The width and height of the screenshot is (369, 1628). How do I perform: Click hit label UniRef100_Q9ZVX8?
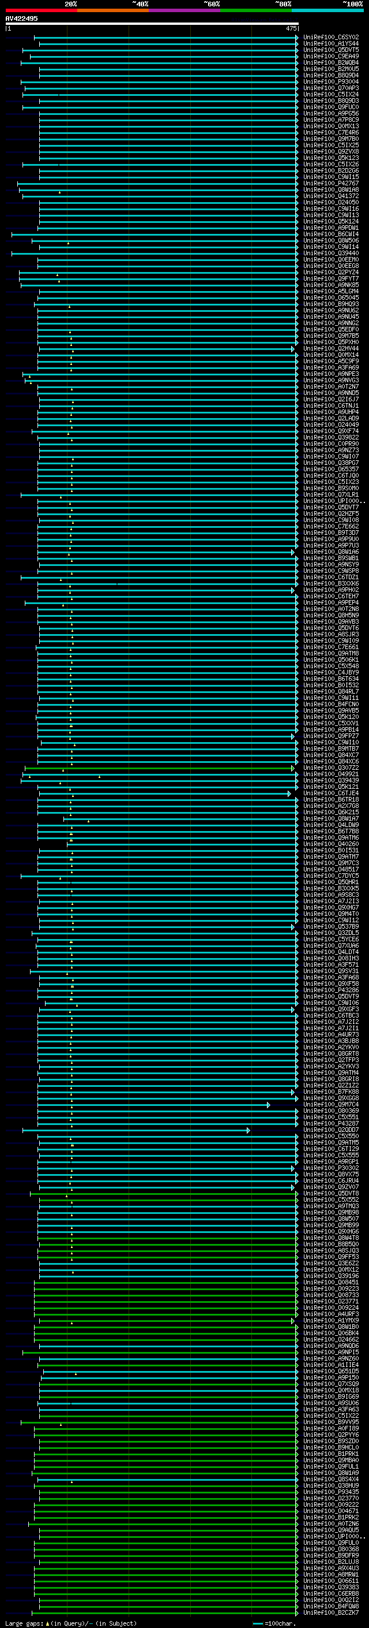point(331,152)
